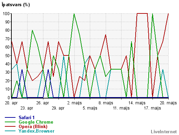Click the 14. maijs date label

(x=137, y=103)
